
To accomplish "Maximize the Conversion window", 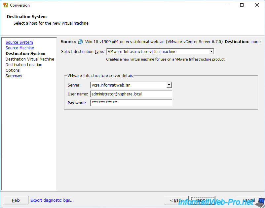I will 242,5.
